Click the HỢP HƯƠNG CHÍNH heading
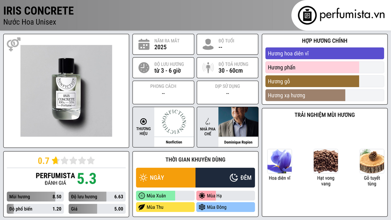Viewport: 391px width, 220px height. (x=325, y=40)
